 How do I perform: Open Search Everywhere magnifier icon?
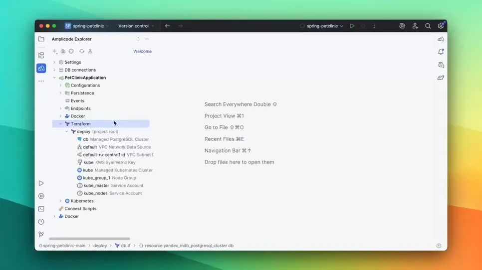pos(428,26)
